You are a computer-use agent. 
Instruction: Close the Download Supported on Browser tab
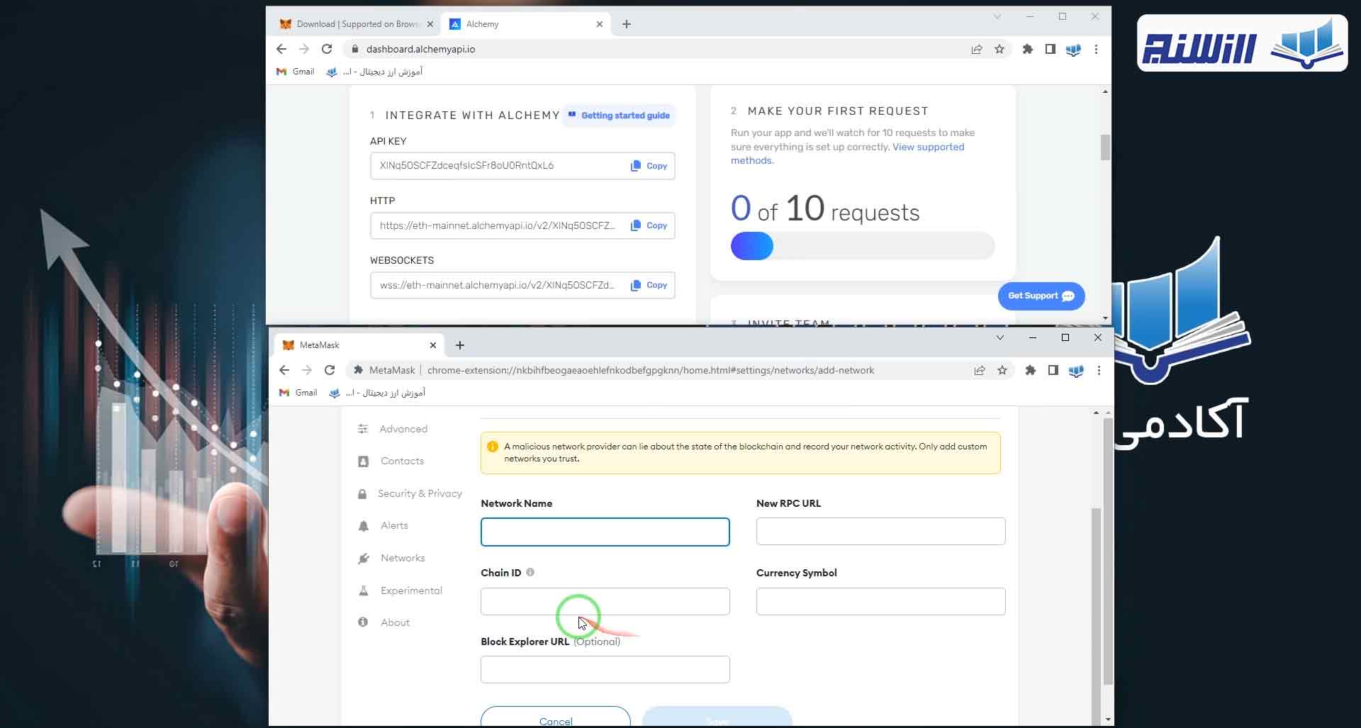430,24
